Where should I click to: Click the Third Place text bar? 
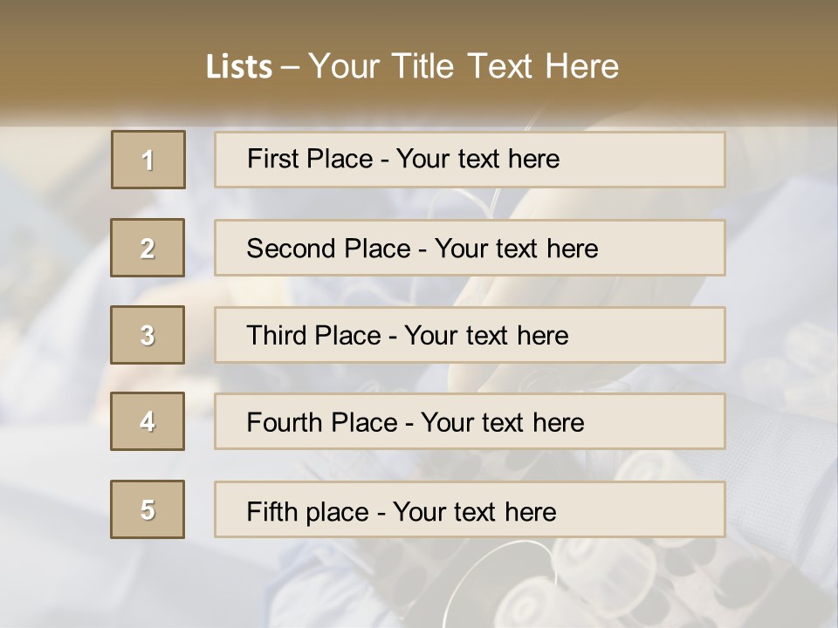470,335
